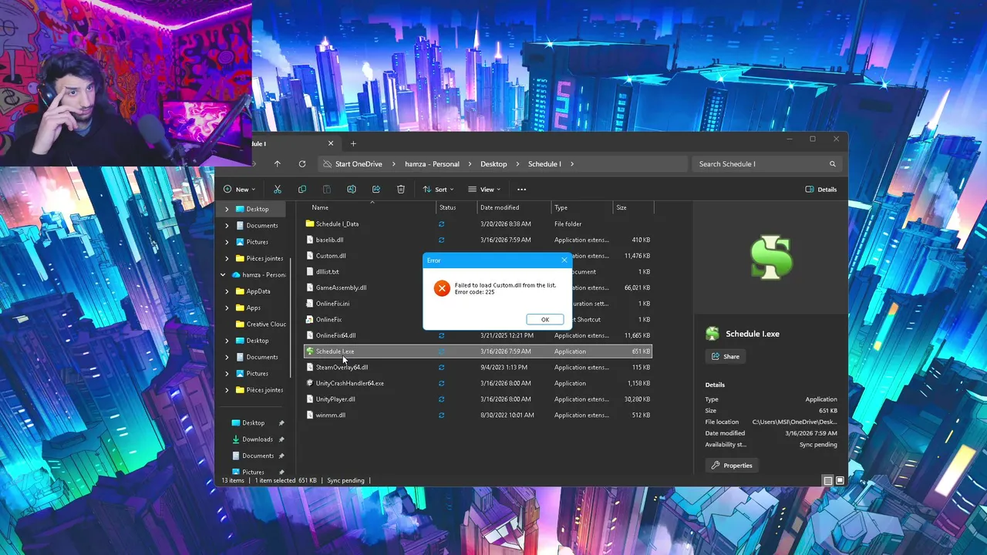Click the Cut scissors icon in toolbar

(278, 189)
